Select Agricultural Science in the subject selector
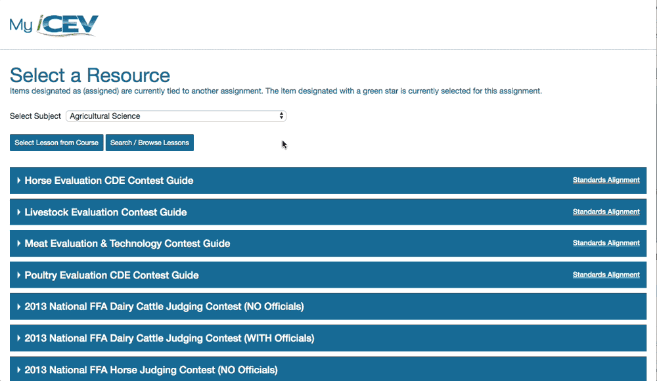This screenshot has height=381, width=657. 175,116
